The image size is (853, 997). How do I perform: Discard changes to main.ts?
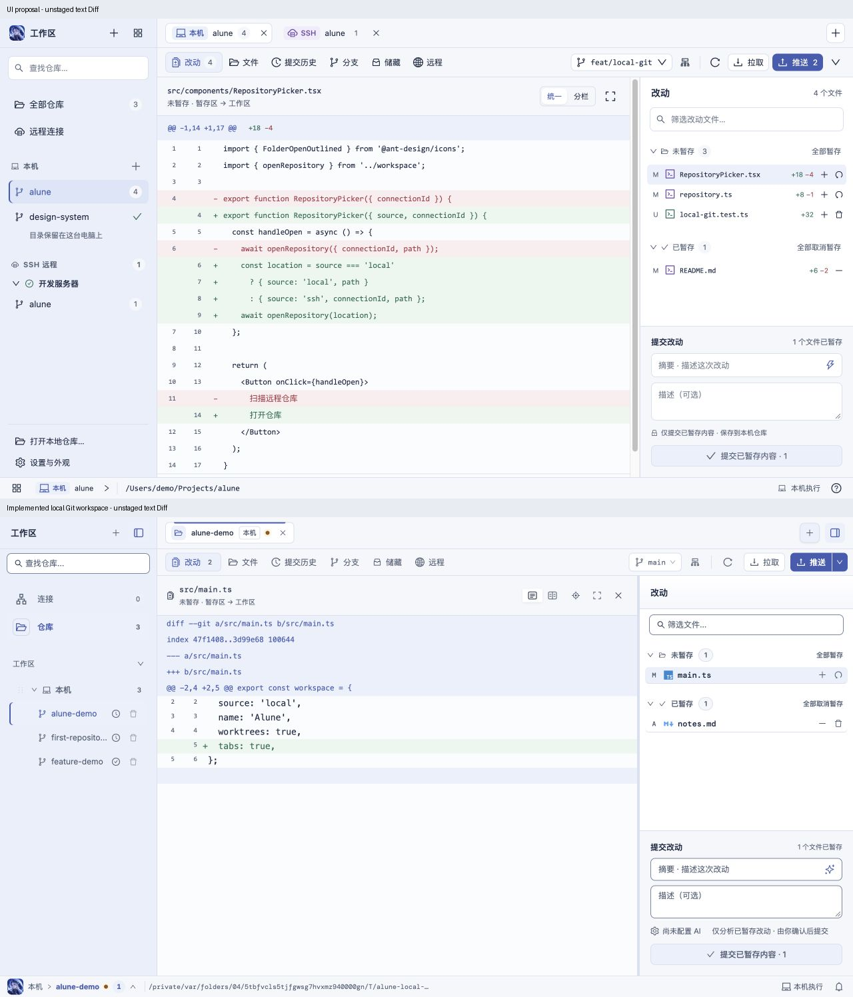[838, 675]
